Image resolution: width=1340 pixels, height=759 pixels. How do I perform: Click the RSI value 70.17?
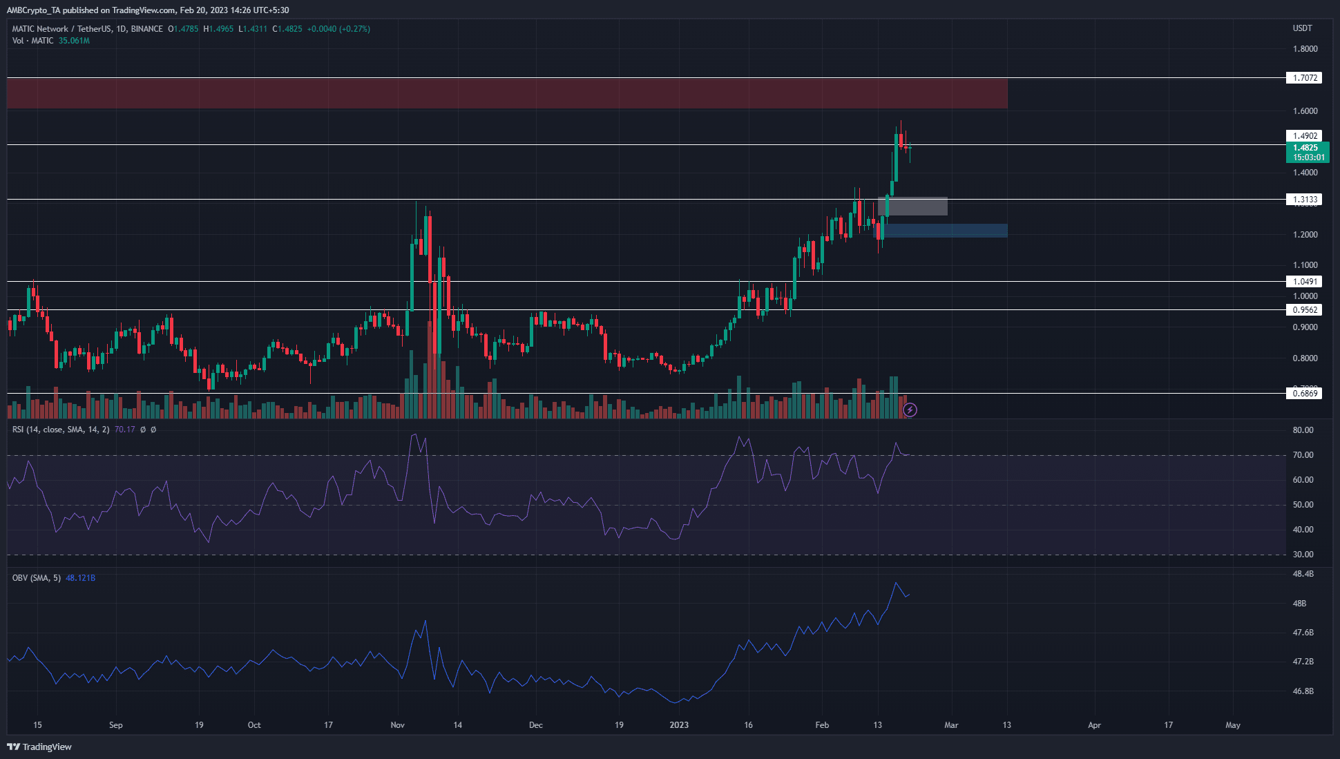[x=124, y=430]
